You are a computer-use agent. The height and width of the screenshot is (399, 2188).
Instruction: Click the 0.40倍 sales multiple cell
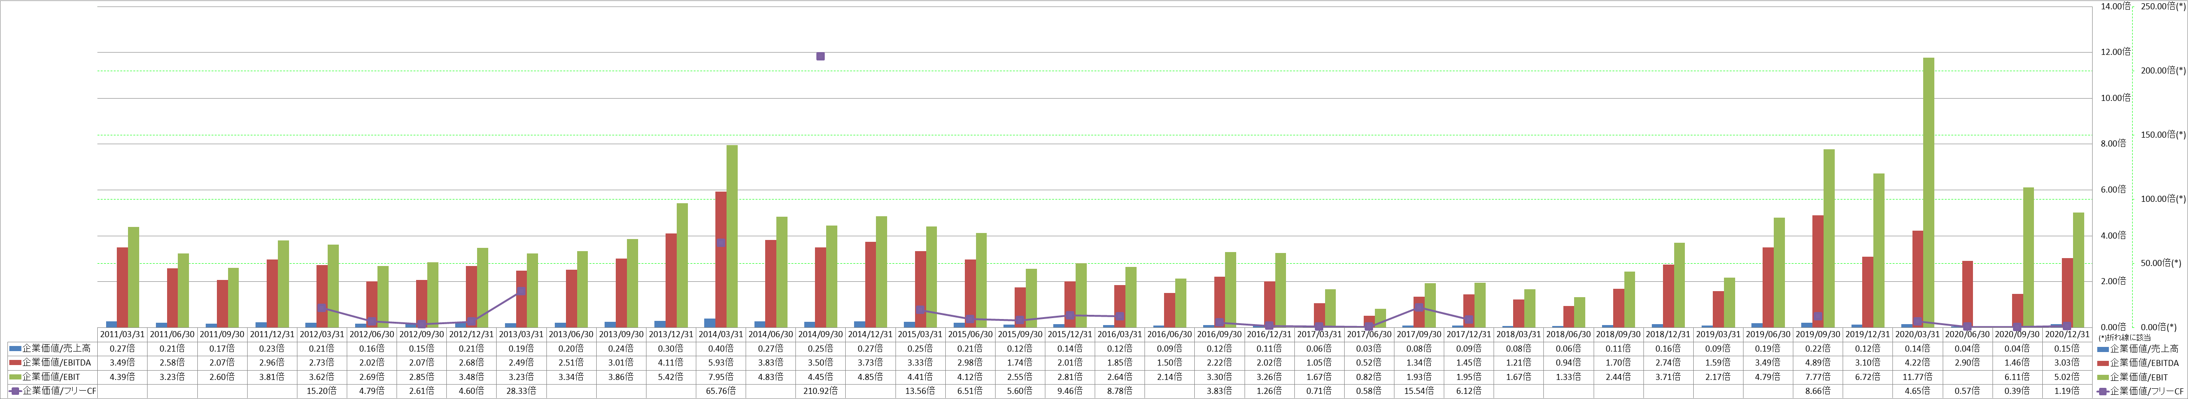(721, 349)
